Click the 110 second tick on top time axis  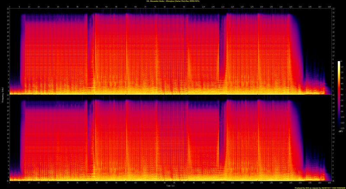tap(223, 7)
